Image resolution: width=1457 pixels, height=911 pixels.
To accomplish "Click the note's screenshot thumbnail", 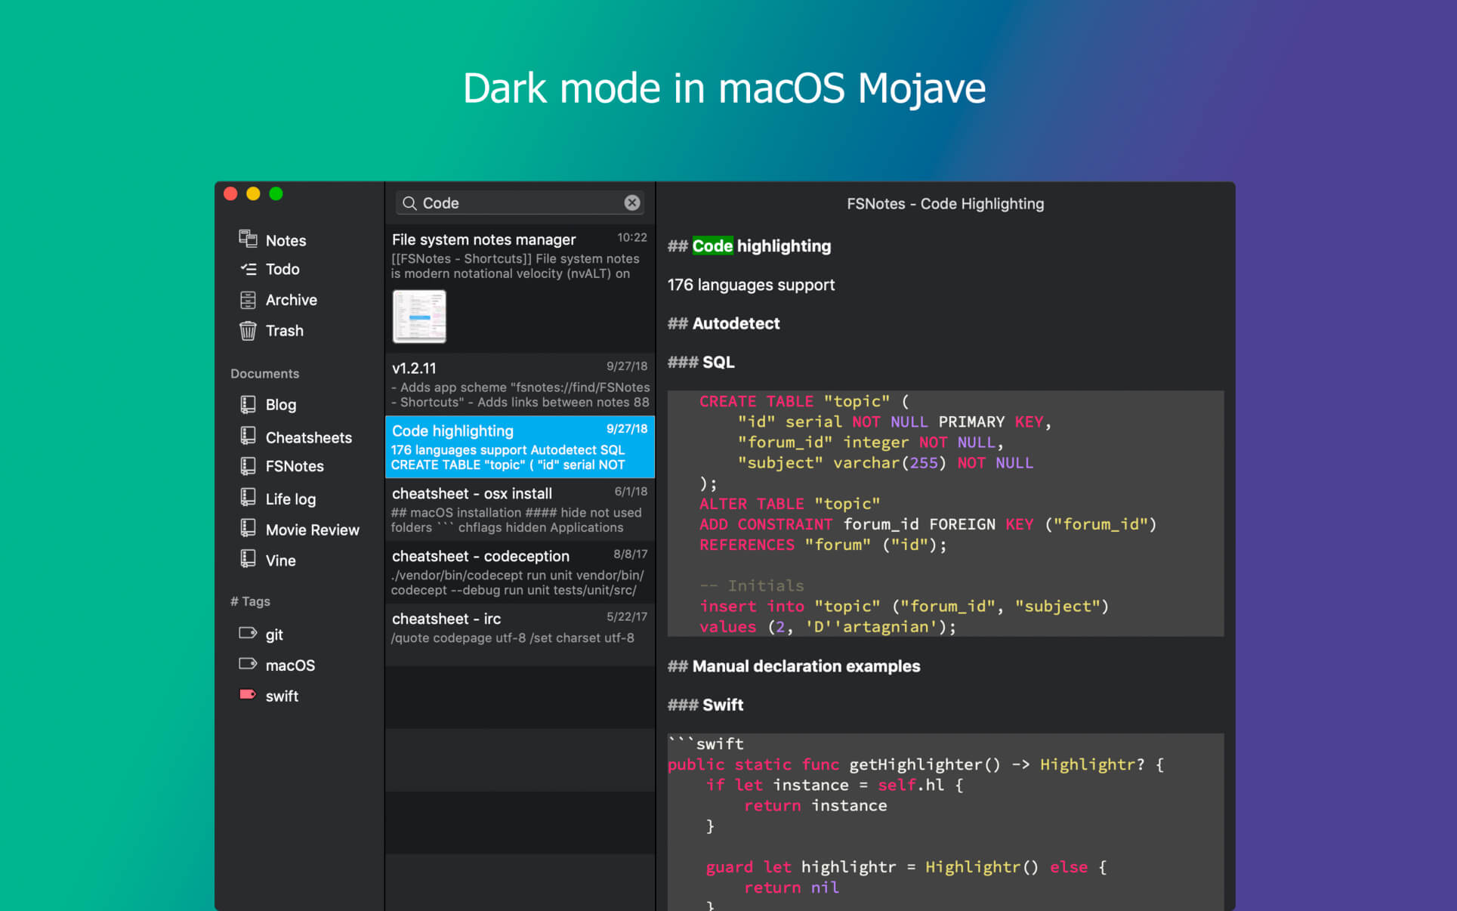I will [x=419, y=317].
